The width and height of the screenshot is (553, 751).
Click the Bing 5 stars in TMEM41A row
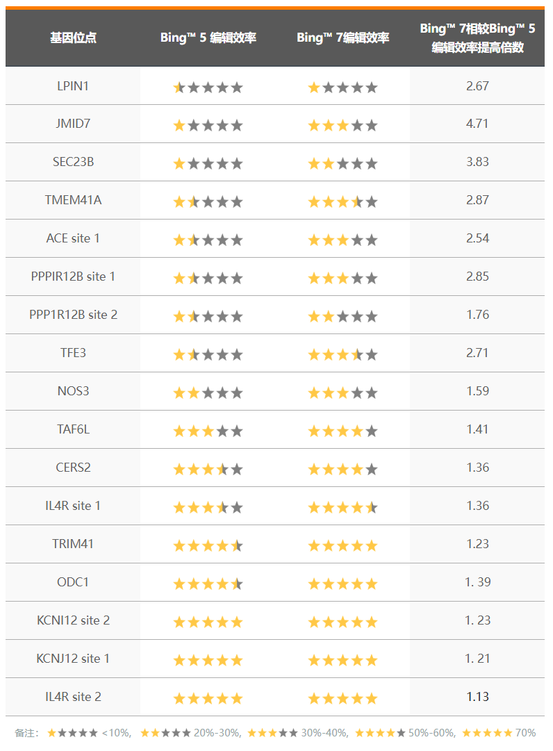click(208, 202)
